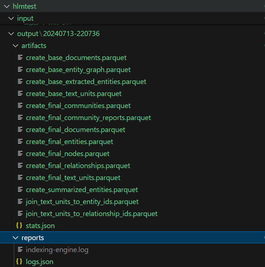
Task: Select the 20240713-220736 output folder label
Action: 71,34
